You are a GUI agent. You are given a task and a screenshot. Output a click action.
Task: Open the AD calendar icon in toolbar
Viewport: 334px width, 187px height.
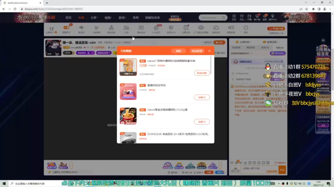pyautogui.click(x=141, y=27)
